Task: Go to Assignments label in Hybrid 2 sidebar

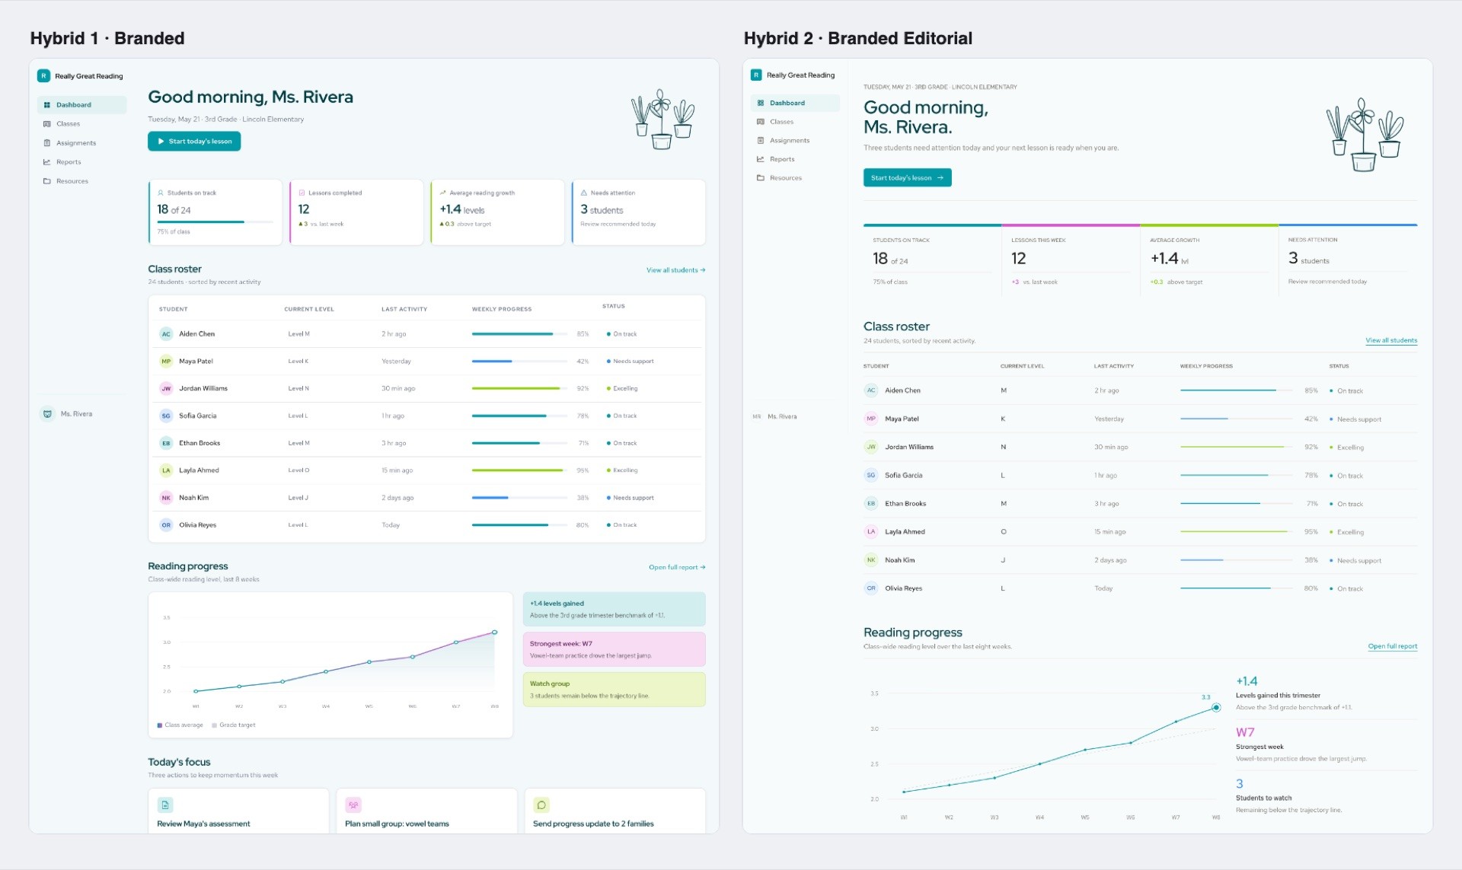Action: tap(790, 140)
